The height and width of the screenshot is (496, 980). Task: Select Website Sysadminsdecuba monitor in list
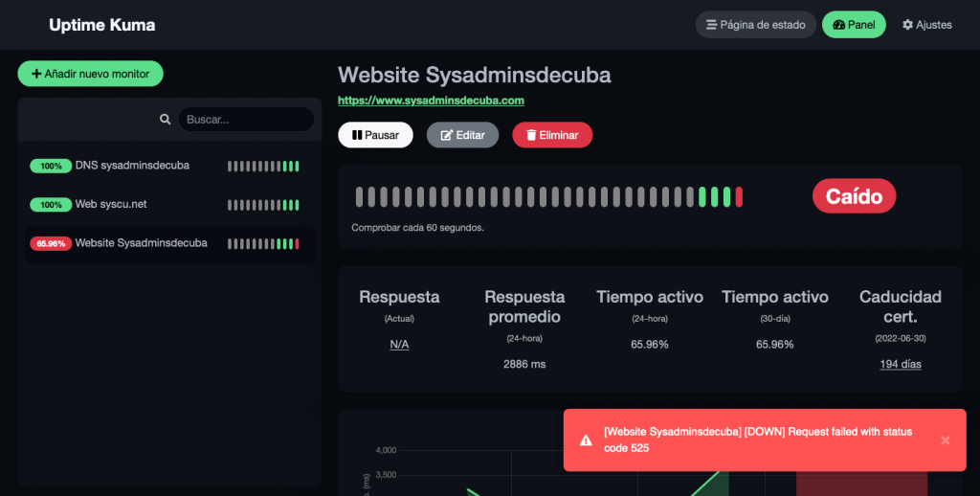click(x=169, y=243)
